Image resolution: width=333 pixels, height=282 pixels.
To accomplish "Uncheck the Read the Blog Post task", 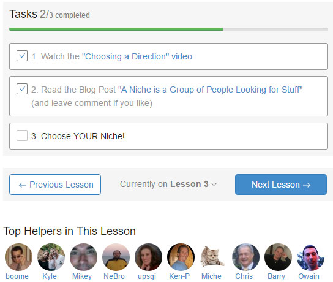I will (22, 89).
